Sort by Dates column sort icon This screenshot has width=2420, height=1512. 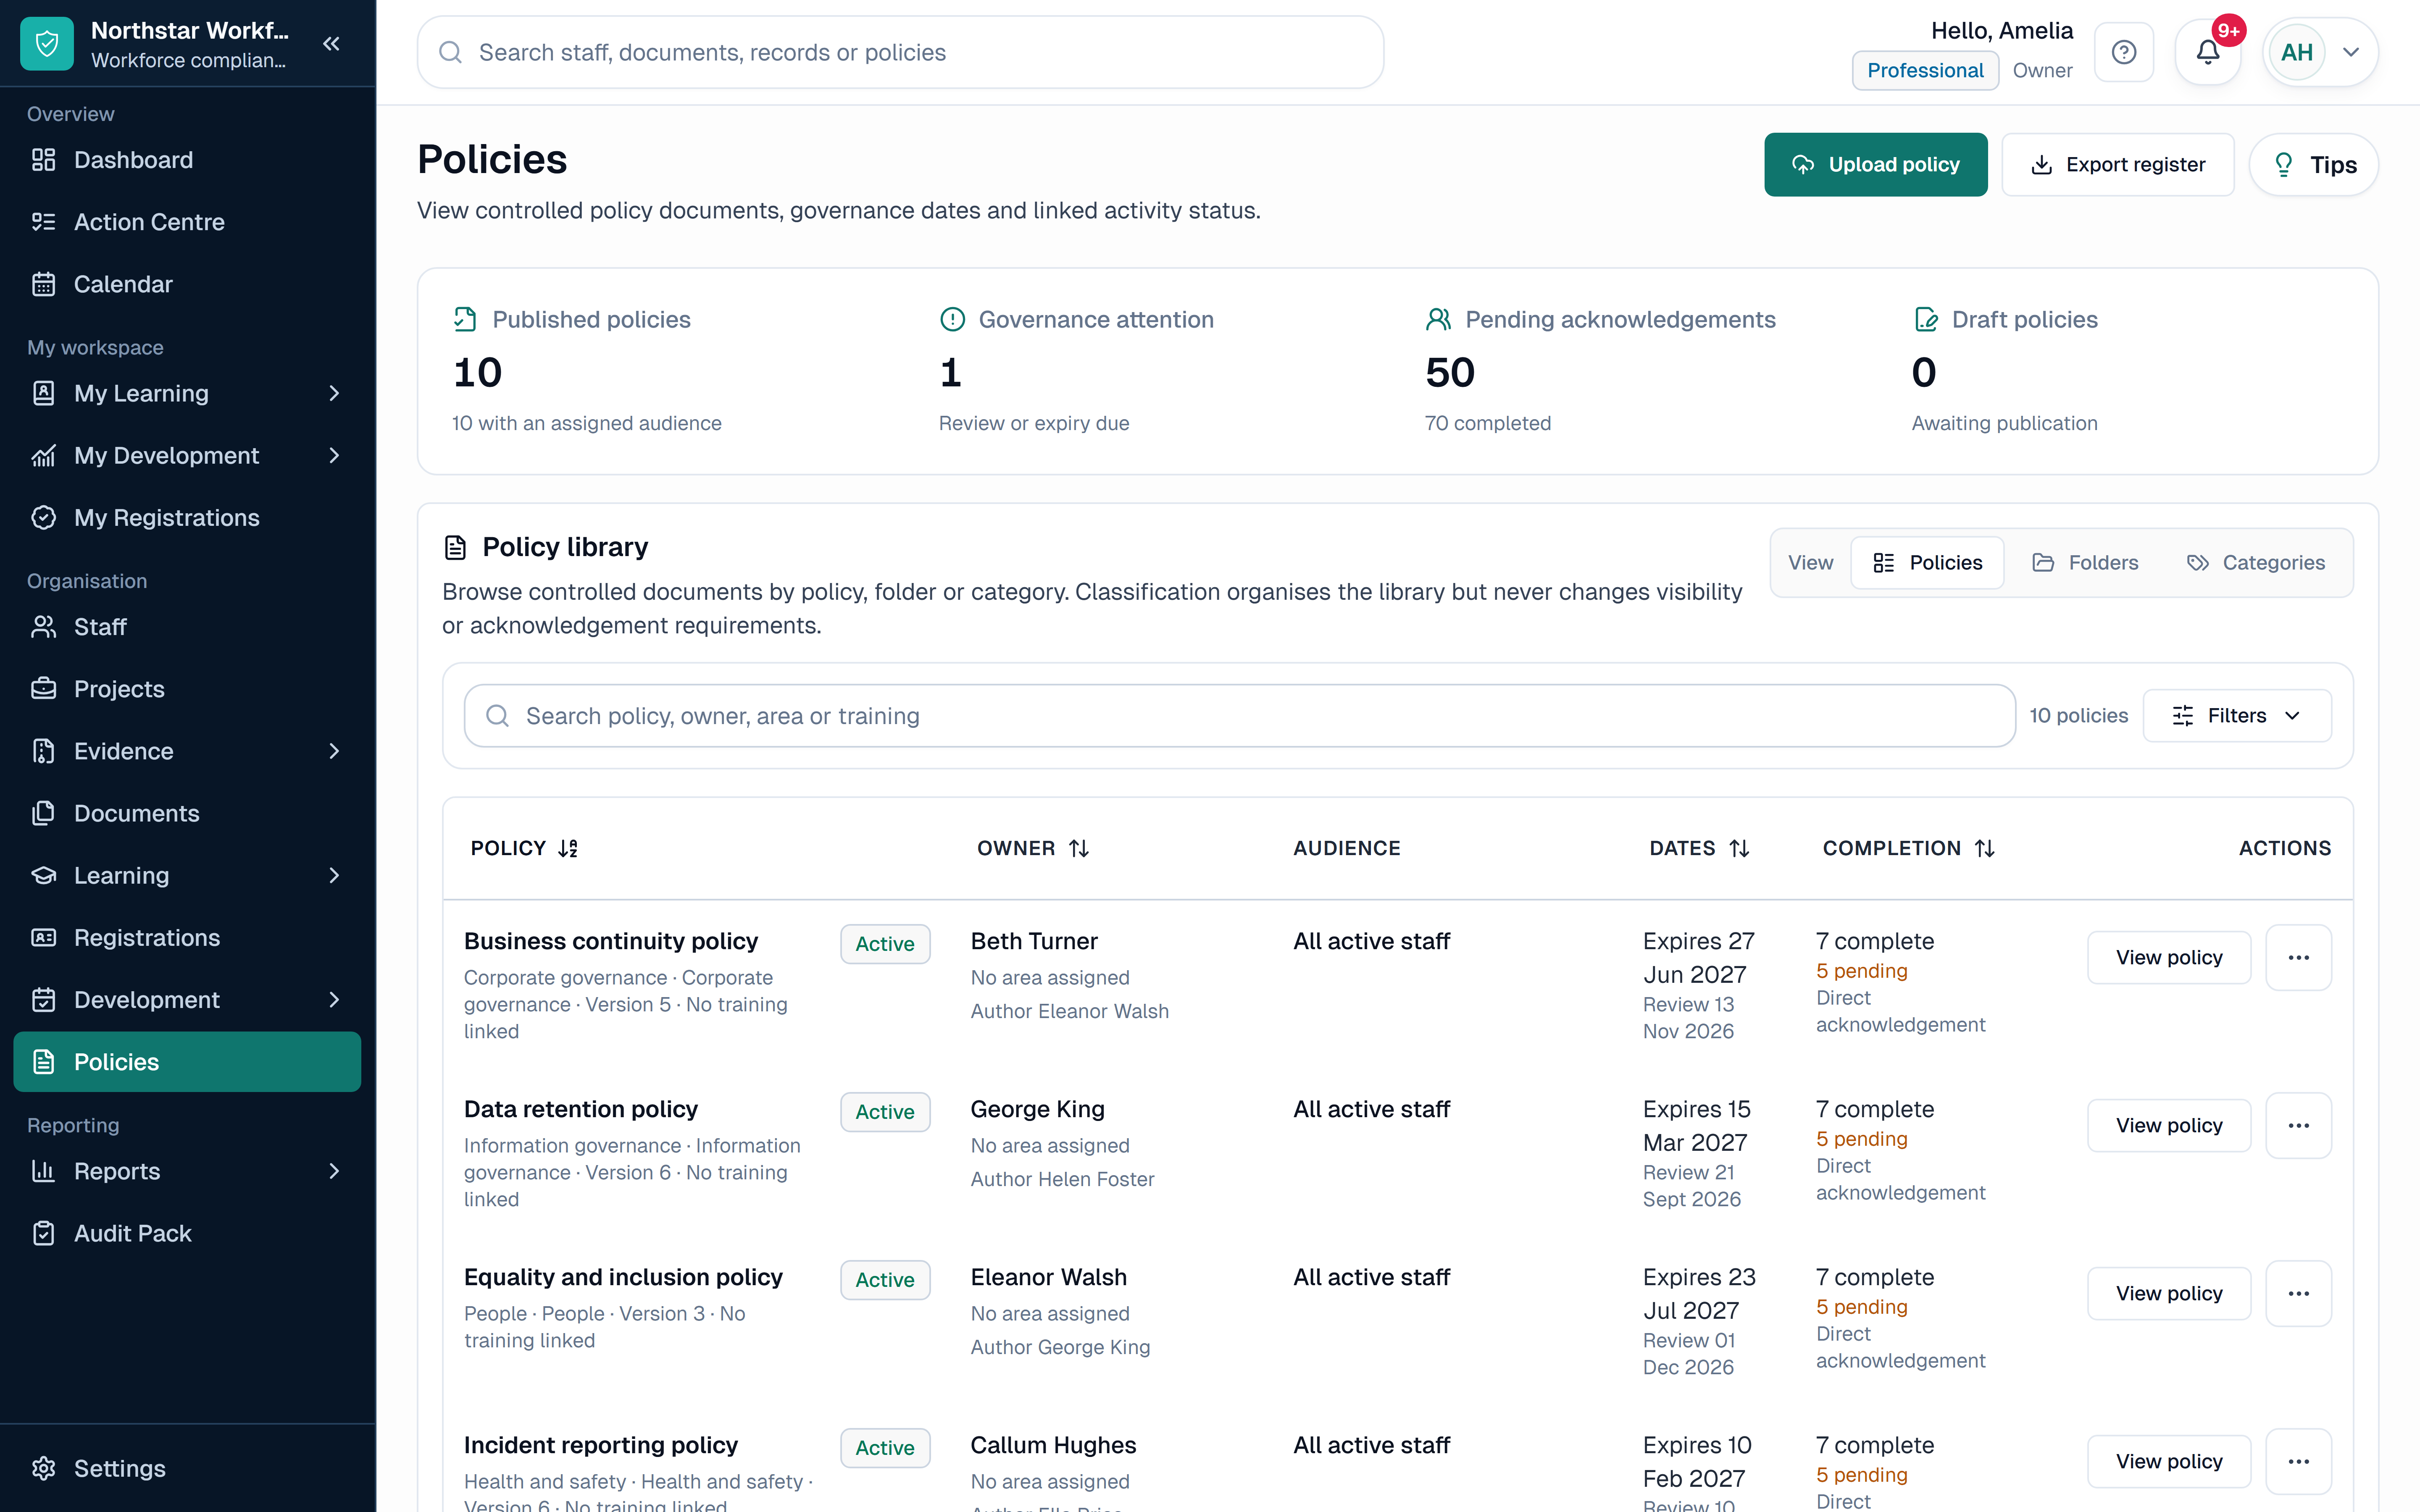(1740, 848)
